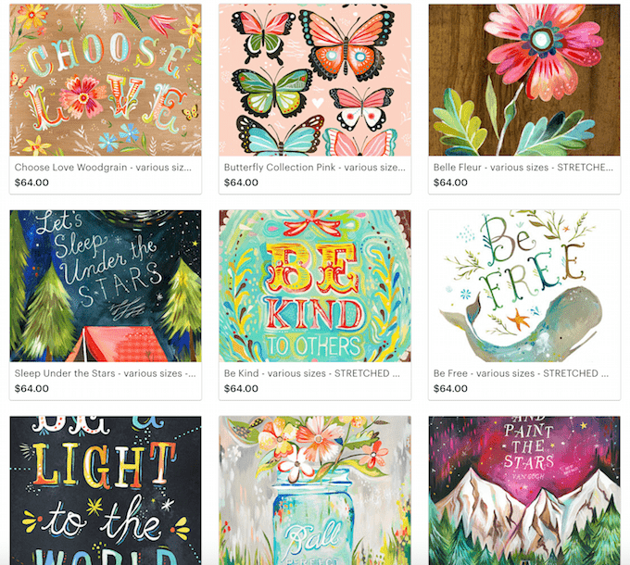Open the Choose Love Woodgrain artwork image
Viewport: 630px width, 565px height.
tap(106, 80)
